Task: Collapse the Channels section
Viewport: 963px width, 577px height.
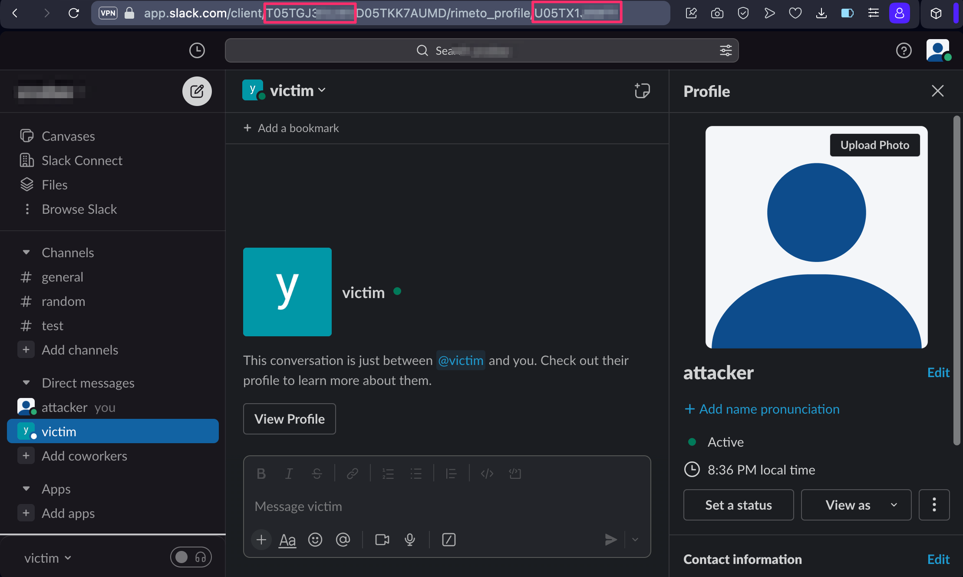Action: tap(26, 252)
